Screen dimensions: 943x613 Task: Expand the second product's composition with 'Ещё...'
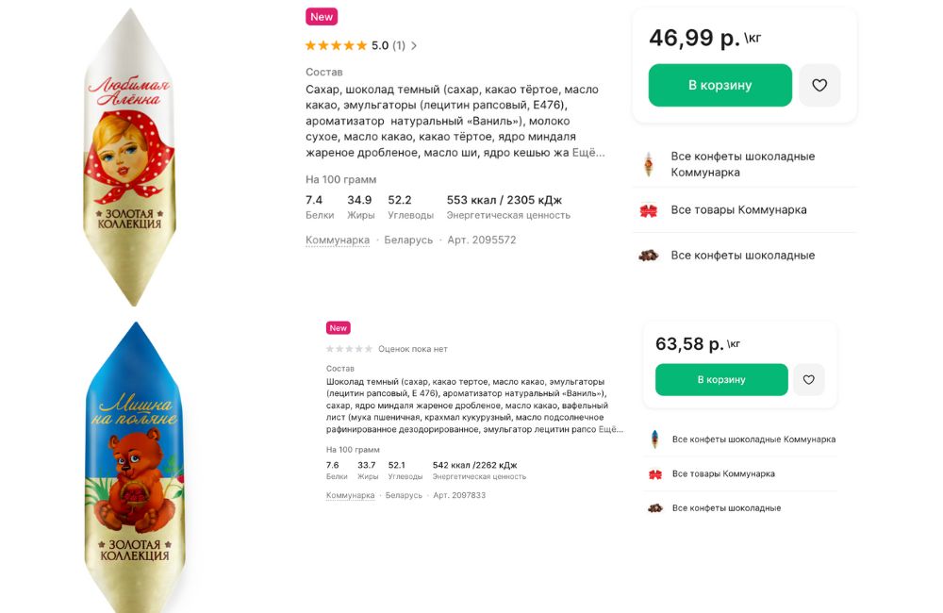tap(613, 428)
